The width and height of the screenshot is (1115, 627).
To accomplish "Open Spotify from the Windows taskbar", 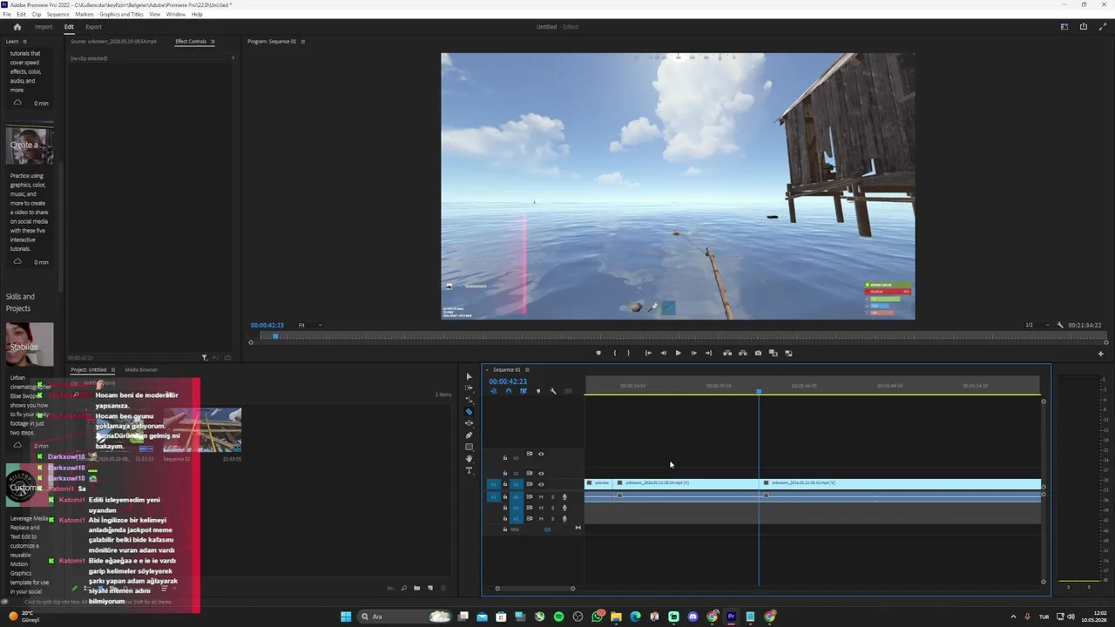I will click(558, 617).
